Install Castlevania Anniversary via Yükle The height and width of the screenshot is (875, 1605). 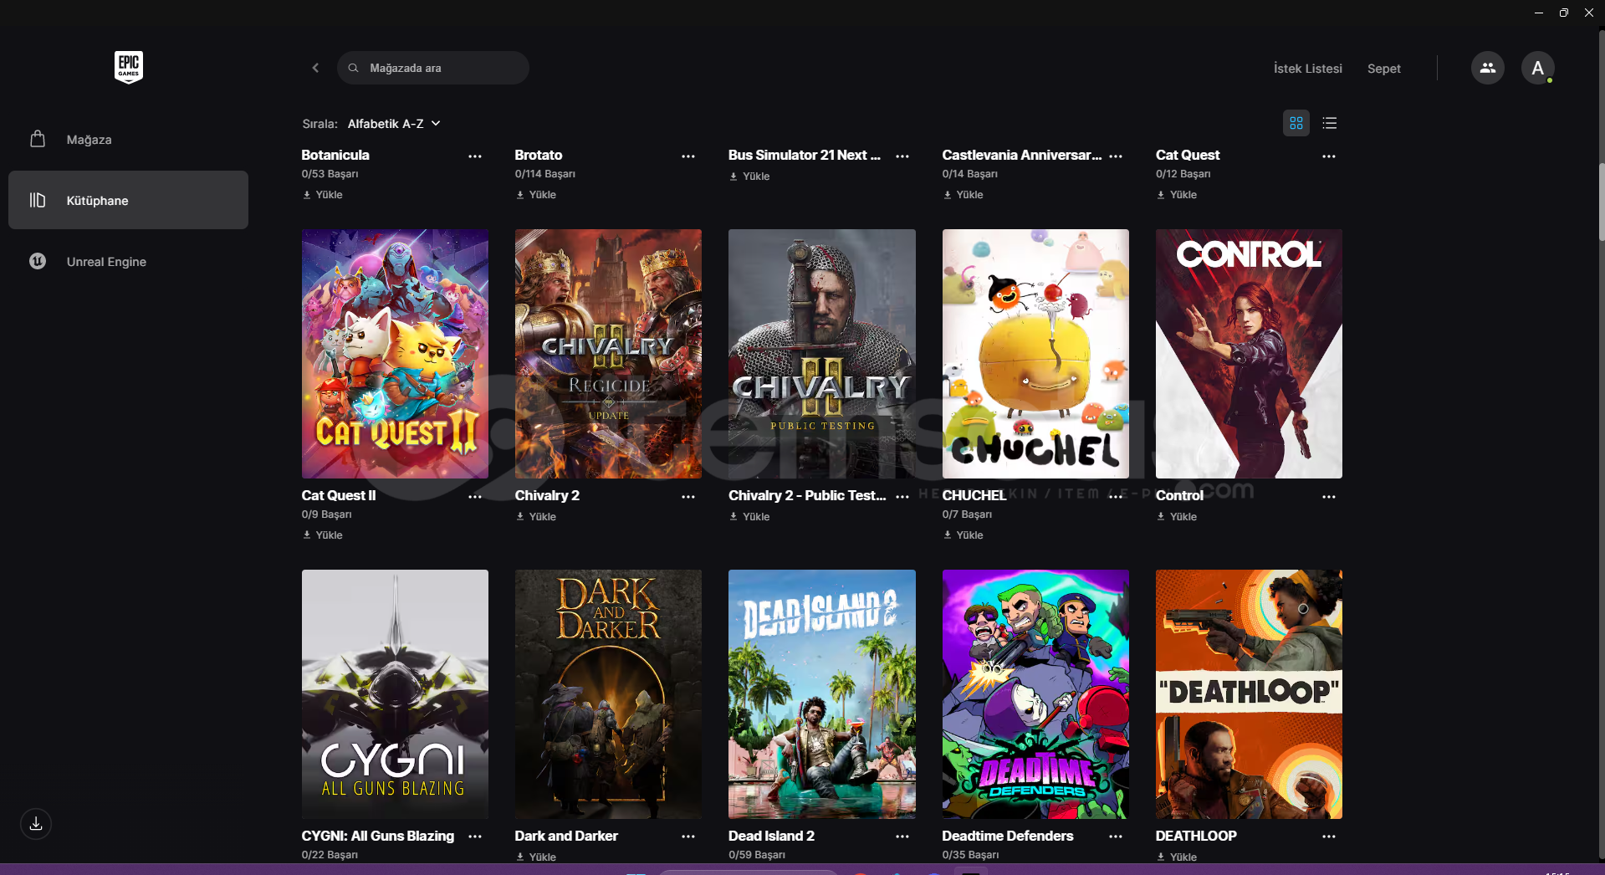(964, 195)
